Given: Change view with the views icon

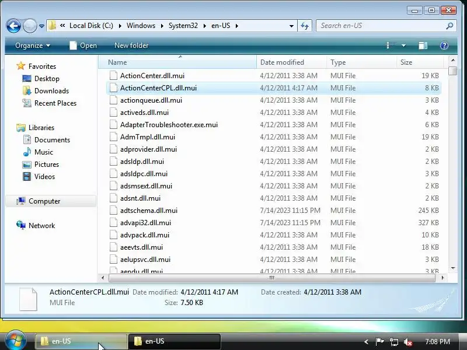Looking at the screenshot, I should (x=391, y=45).
